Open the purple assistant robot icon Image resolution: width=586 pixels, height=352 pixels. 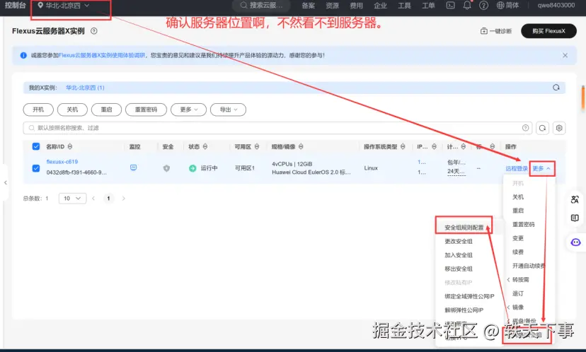pyautogui.click(x=575, y=242)
